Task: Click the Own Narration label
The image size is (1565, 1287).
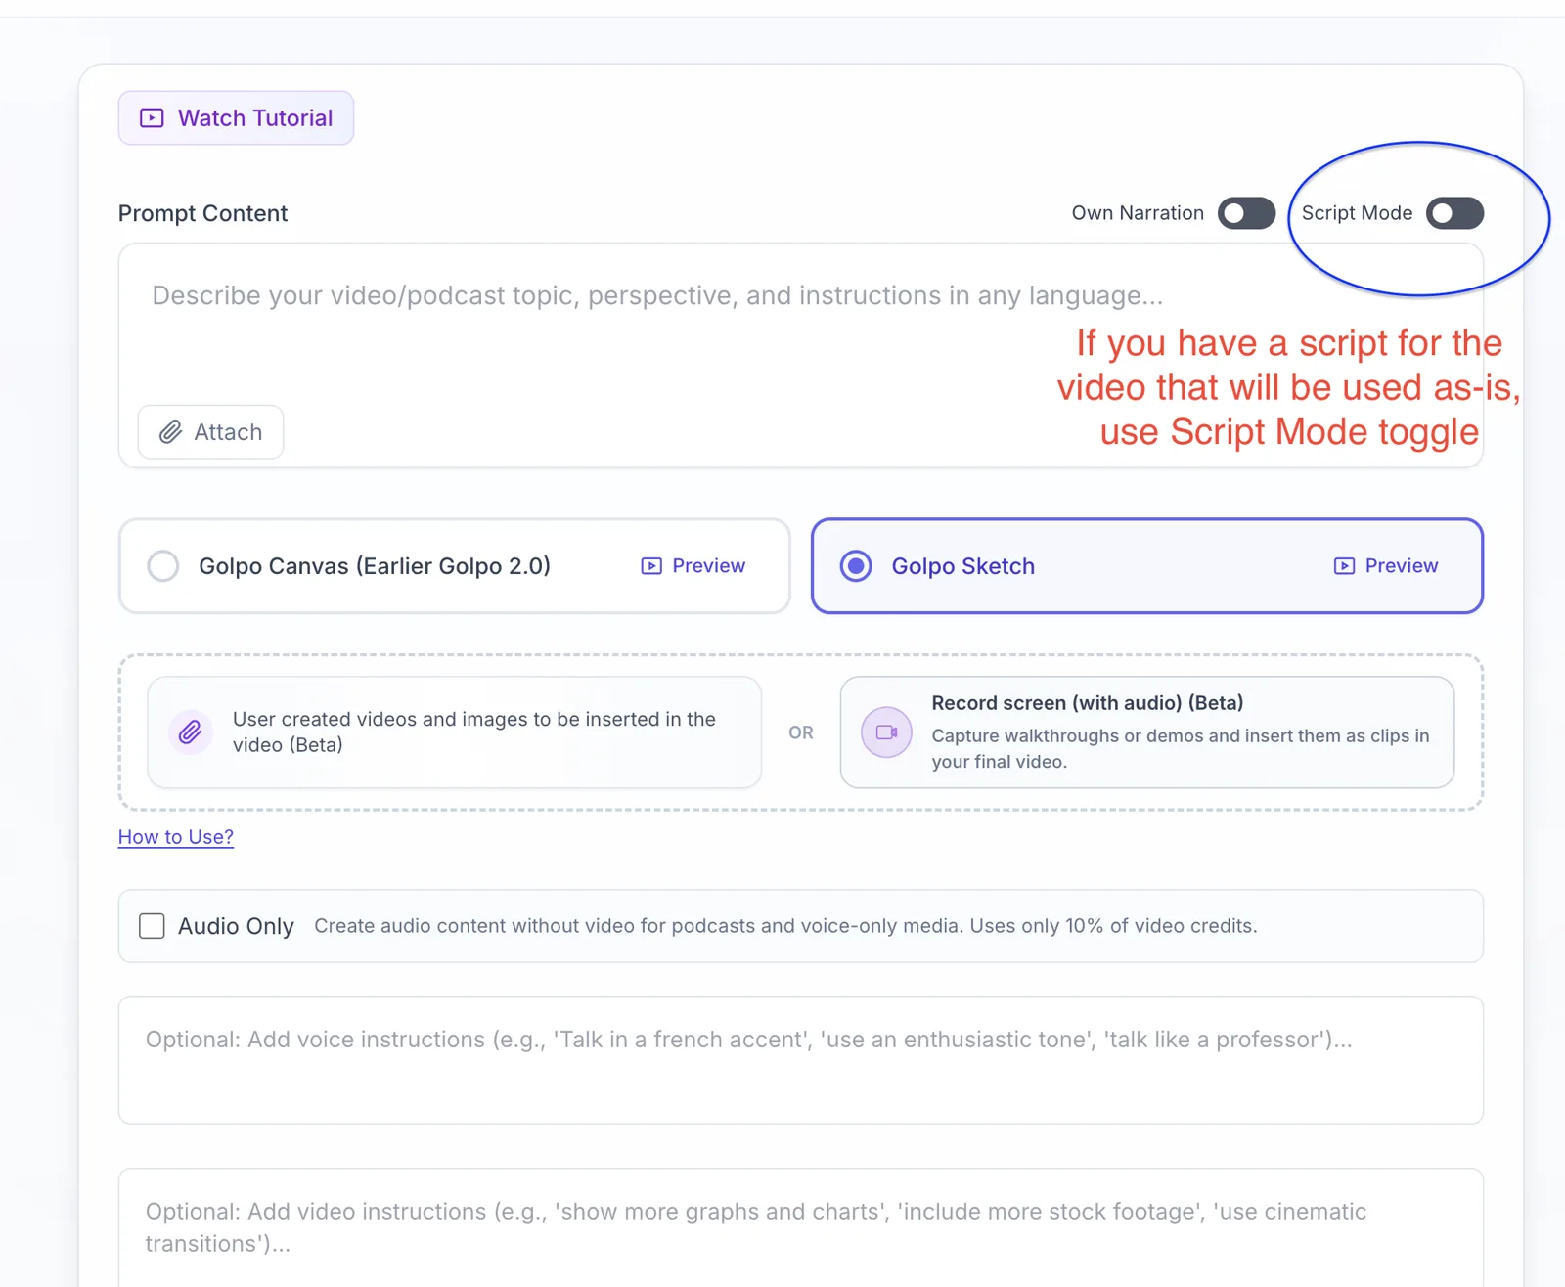Action: tap(1138, 213)
